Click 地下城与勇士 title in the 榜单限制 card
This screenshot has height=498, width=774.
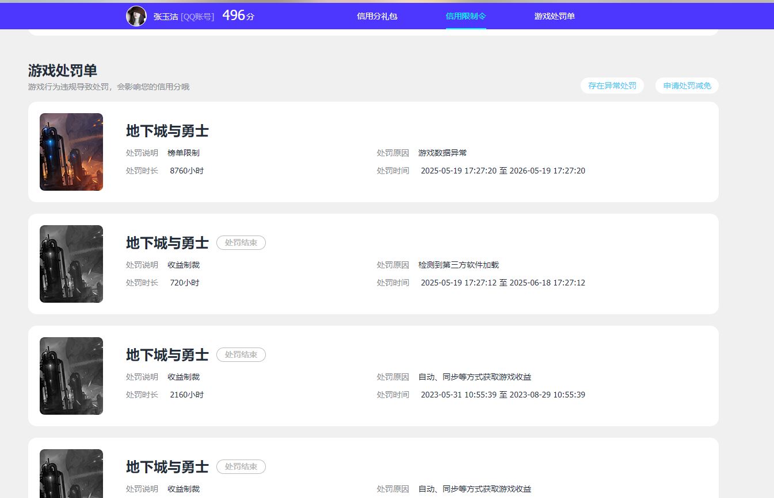(x=167, y=131)
